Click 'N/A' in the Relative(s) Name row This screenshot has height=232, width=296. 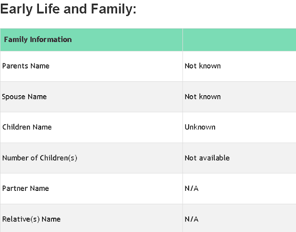[x=191, y=219]
